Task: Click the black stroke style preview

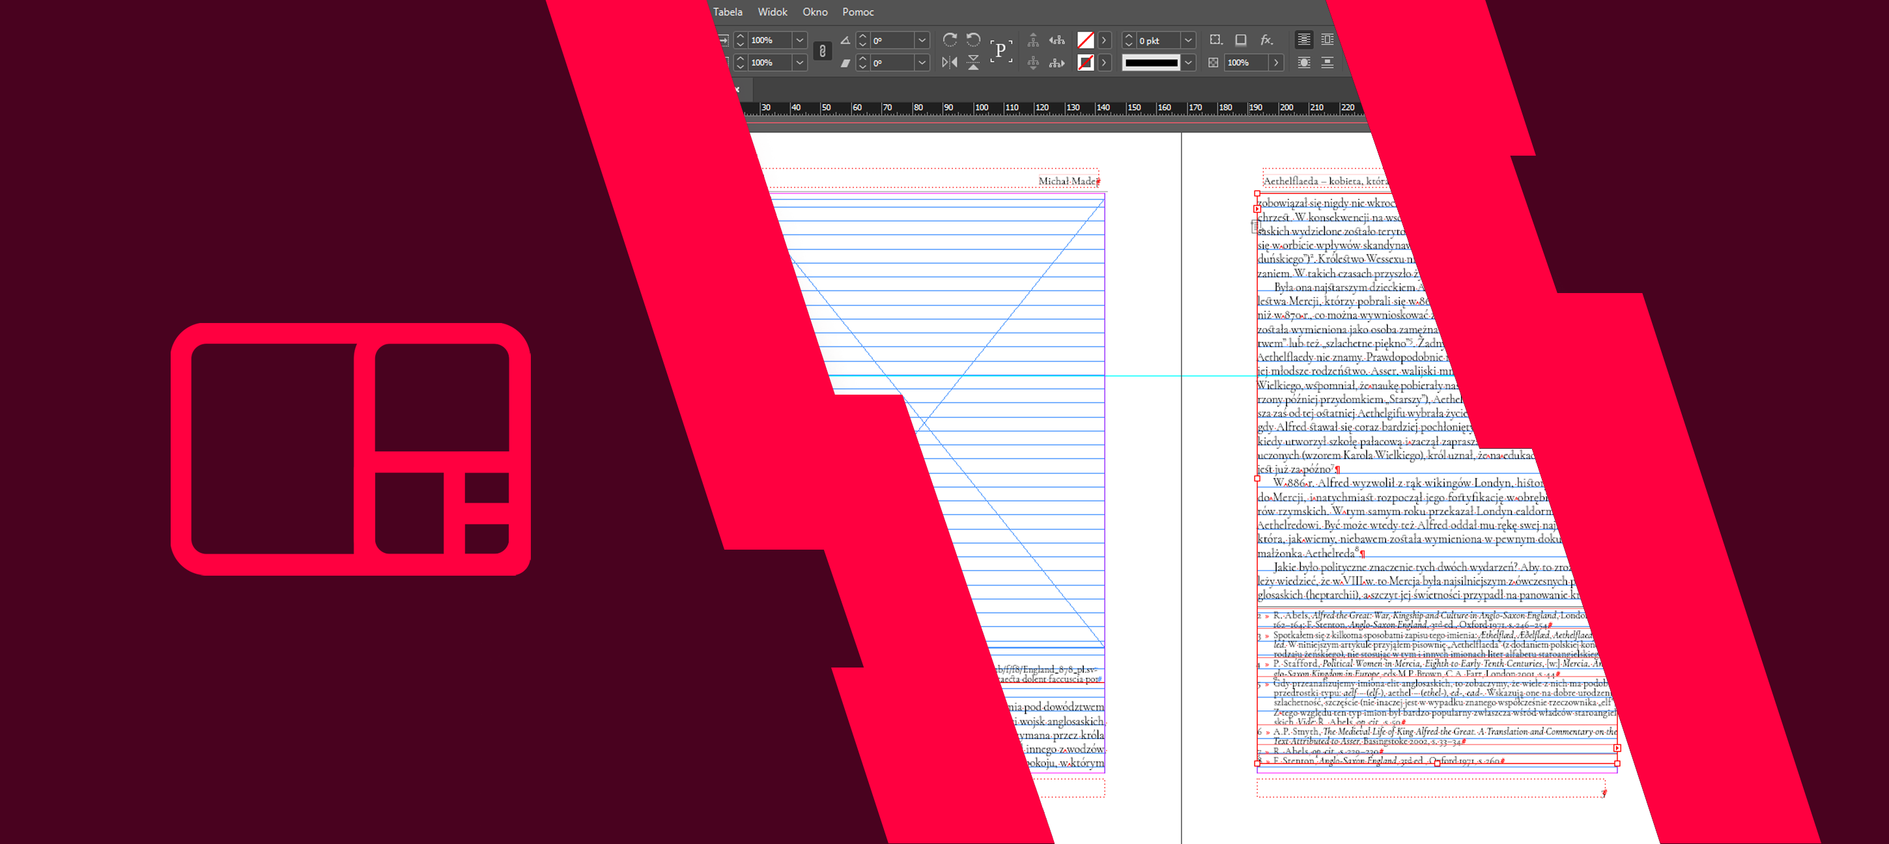Action: 1151,63
